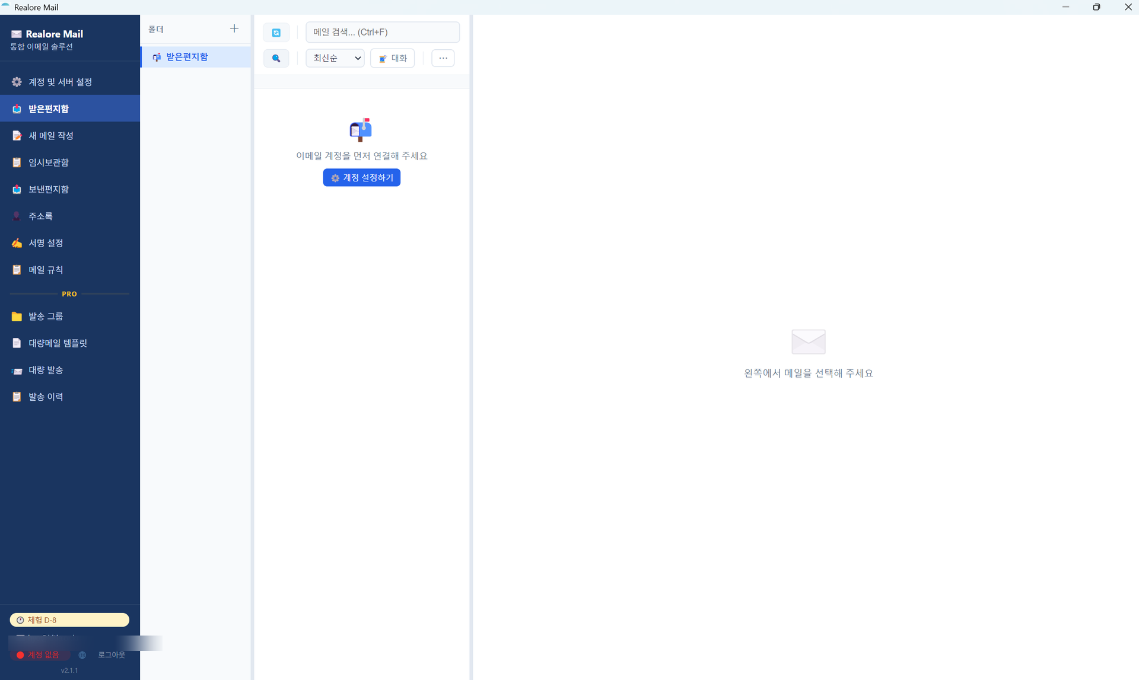The width and height of the screenshot is (1139, 680).
Task: Click the 로그아웃 link
Action: (x=112, y=655)
